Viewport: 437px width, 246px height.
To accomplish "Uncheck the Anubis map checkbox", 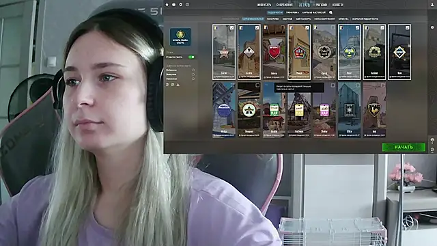I will click(257, 28).
